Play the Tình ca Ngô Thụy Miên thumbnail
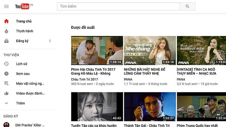Viewport: 226px width, 127px height. coord(201,50)
